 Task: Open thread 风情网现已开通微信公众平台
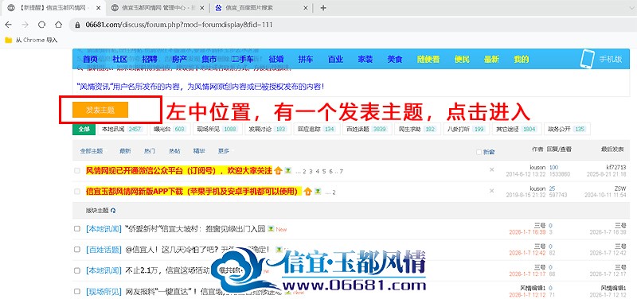(x=178, y=171)
